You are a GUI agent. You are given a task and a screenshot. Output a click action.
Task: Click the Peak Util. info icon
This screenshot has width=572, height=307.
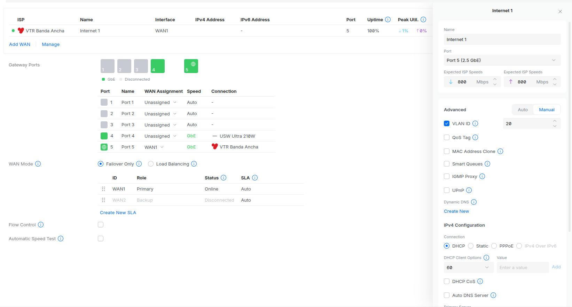[423, 19]
